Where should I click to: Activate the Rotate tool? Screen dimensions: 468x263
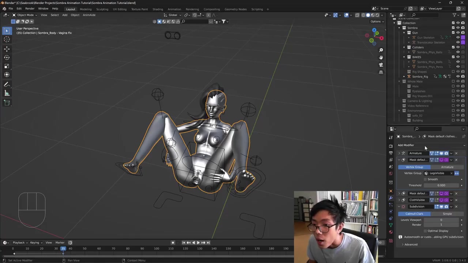click(x=7, y=57)
